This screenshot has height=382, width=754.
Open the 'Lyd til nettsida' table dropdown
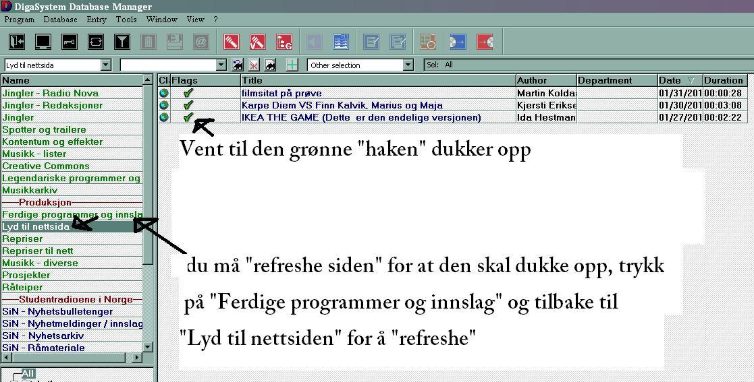tap(106, 65)
